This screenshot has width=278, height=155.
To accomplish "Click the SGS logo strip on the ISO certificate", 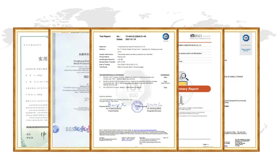I will point(78,129).
